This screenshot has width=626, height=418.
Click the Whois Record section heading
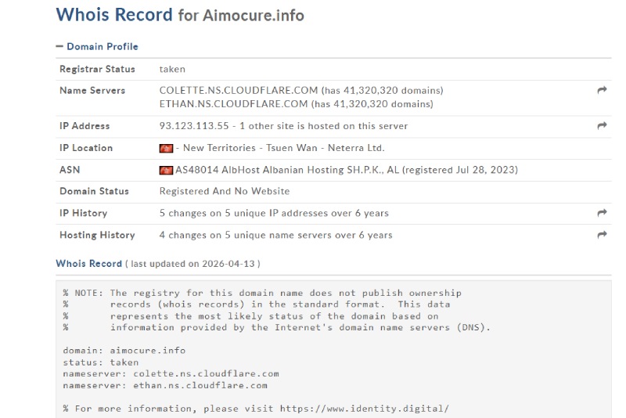[88, 264]
